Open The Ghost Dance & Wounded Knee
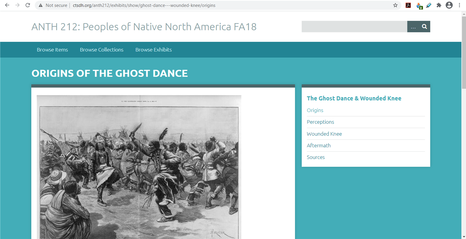The width and height of the screenshot is (466, 239). click(354, 98)
